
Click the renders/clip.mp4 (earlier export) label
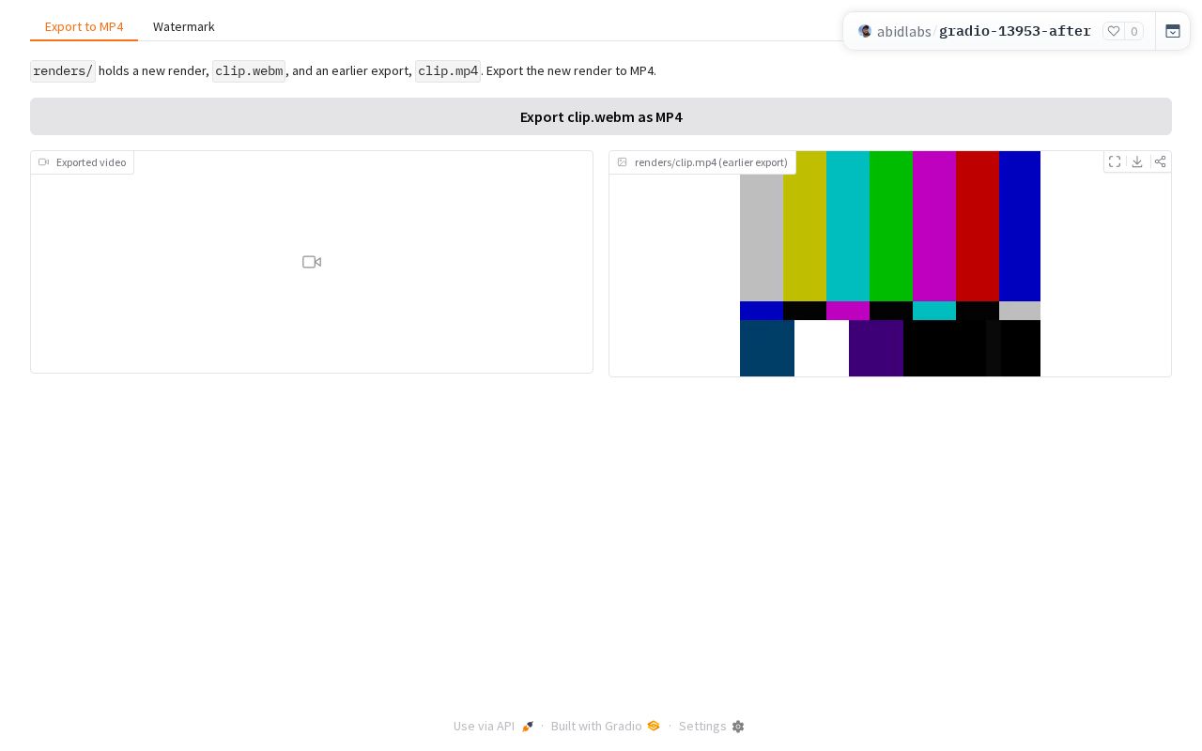click(702, 162)
